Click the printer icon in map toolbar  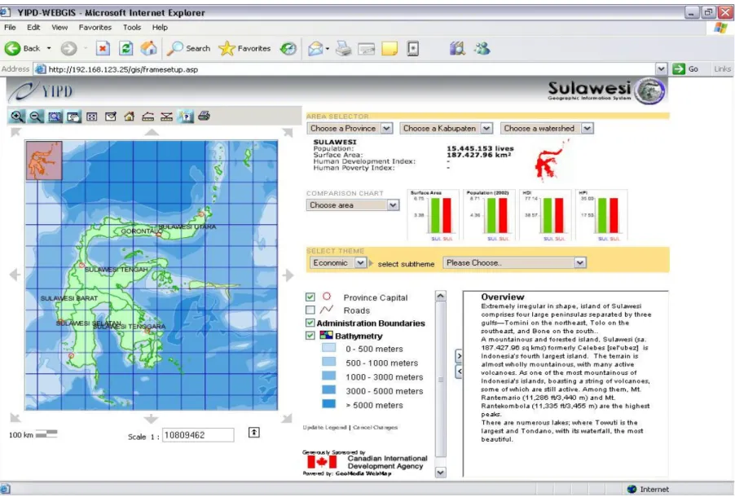204,116
